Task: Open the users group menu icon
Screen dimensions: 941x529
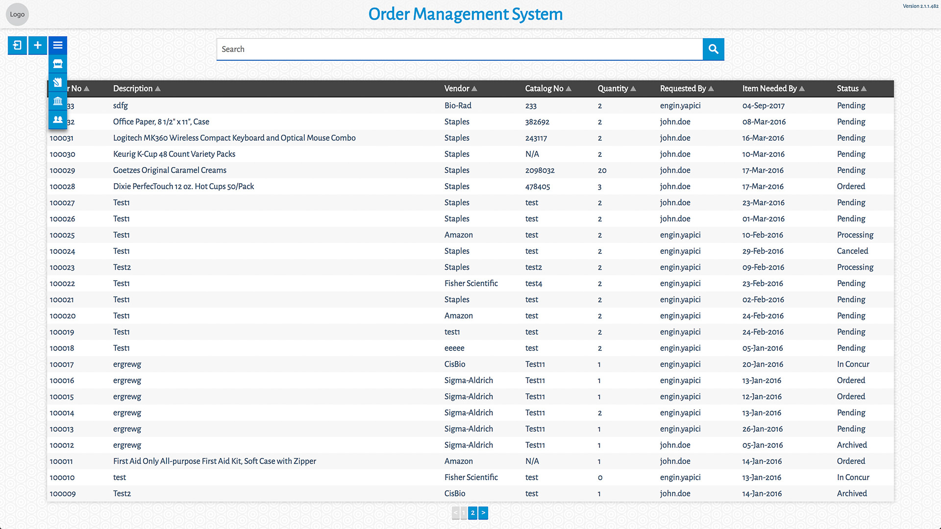Action: point(58,120)
